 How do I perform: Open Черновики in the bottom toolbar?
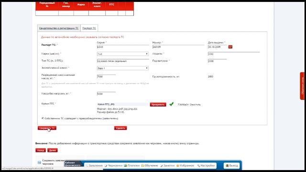coord(113,166)
